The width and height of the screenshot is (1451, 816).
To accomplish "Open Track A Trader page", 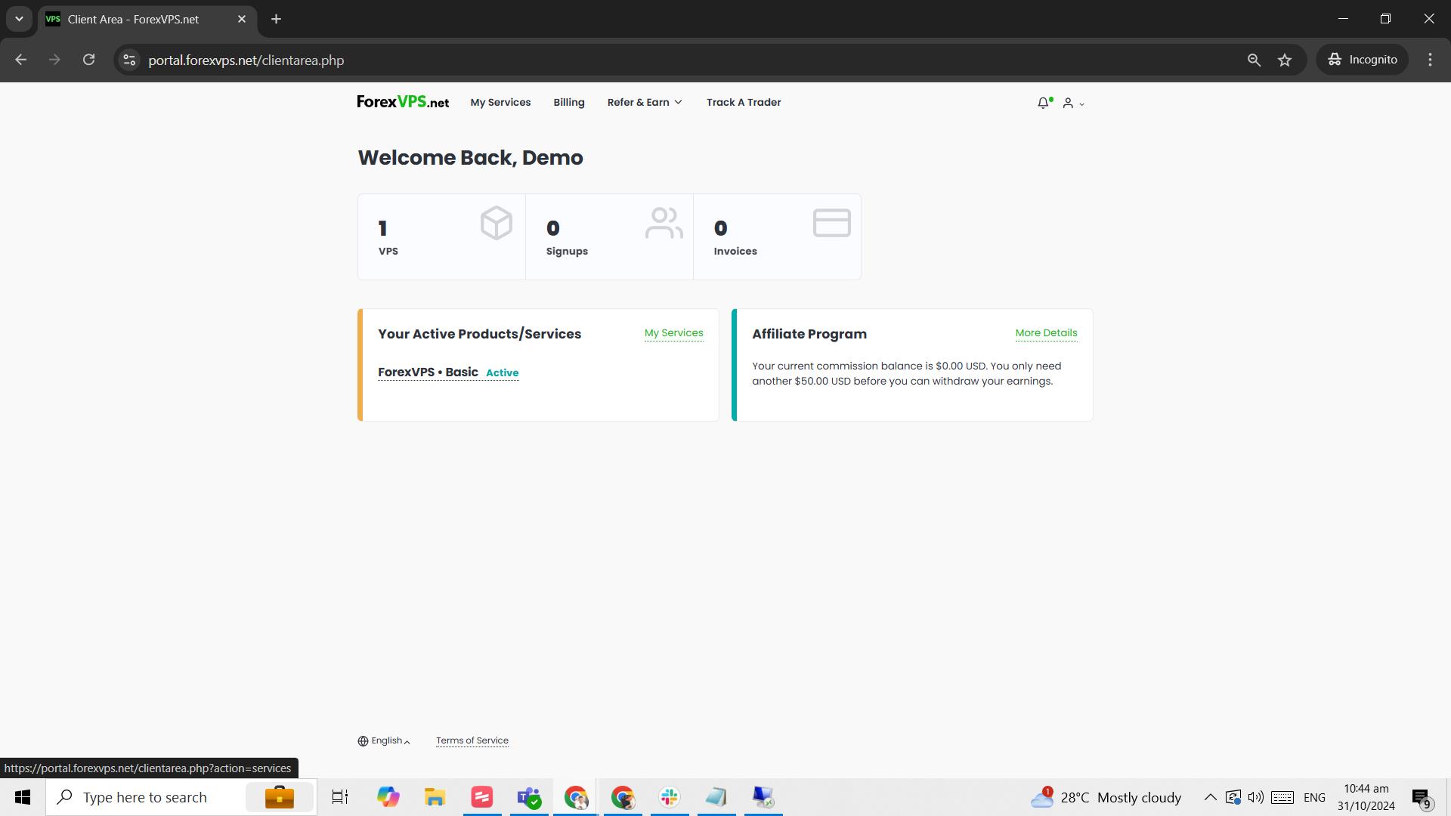I will (744, 103).
